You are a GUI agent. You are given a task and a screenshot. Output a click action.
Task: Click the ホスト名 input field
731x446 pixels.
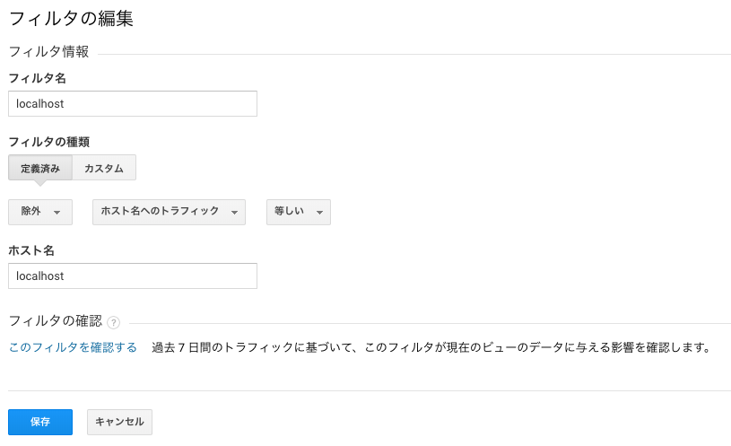[133, 275]
